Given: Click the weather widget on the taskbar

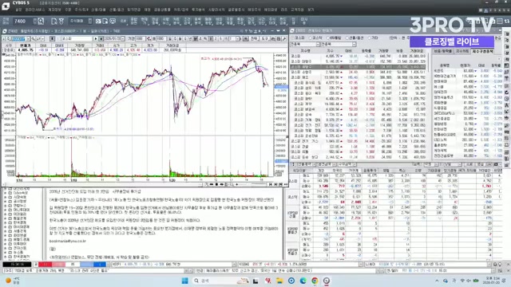Looking at the screenshot, I should (13, 281).
